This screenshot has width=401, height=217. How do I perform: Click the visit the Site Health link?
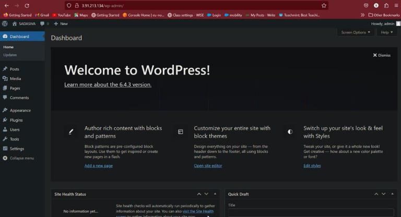[x=198, y=211]
